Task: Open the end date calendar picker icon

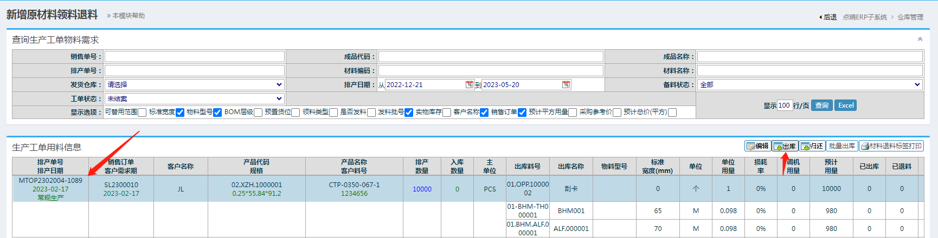Action: point(566,84)
